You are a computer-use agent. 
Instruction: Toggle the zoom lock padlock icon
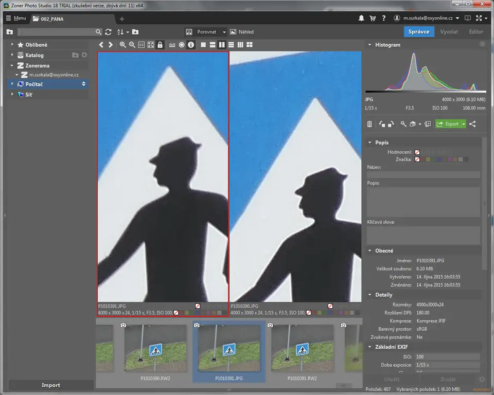[160, 45]
